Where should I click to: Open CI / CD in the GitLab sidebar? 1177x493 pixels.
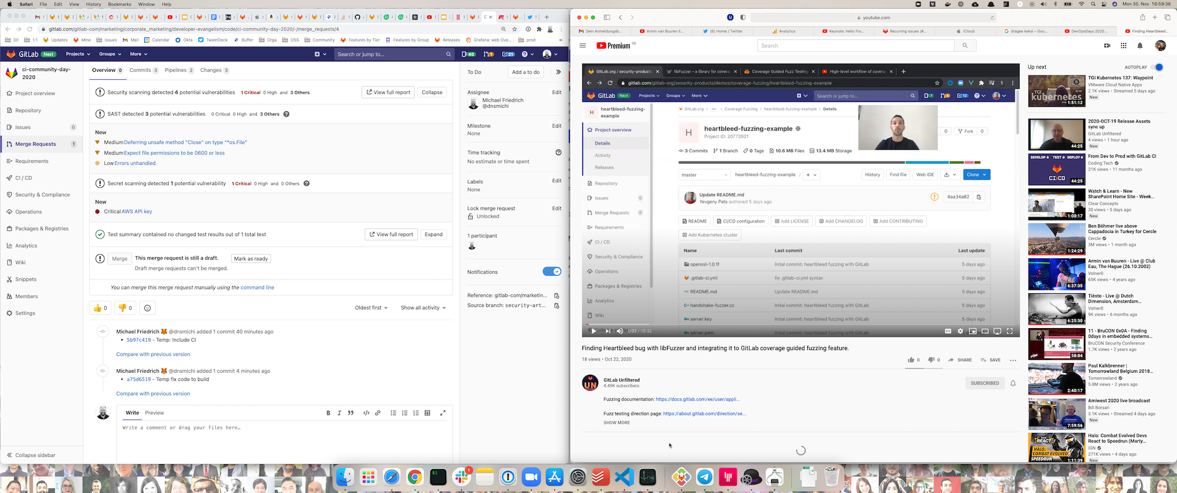tap(24, 178)
